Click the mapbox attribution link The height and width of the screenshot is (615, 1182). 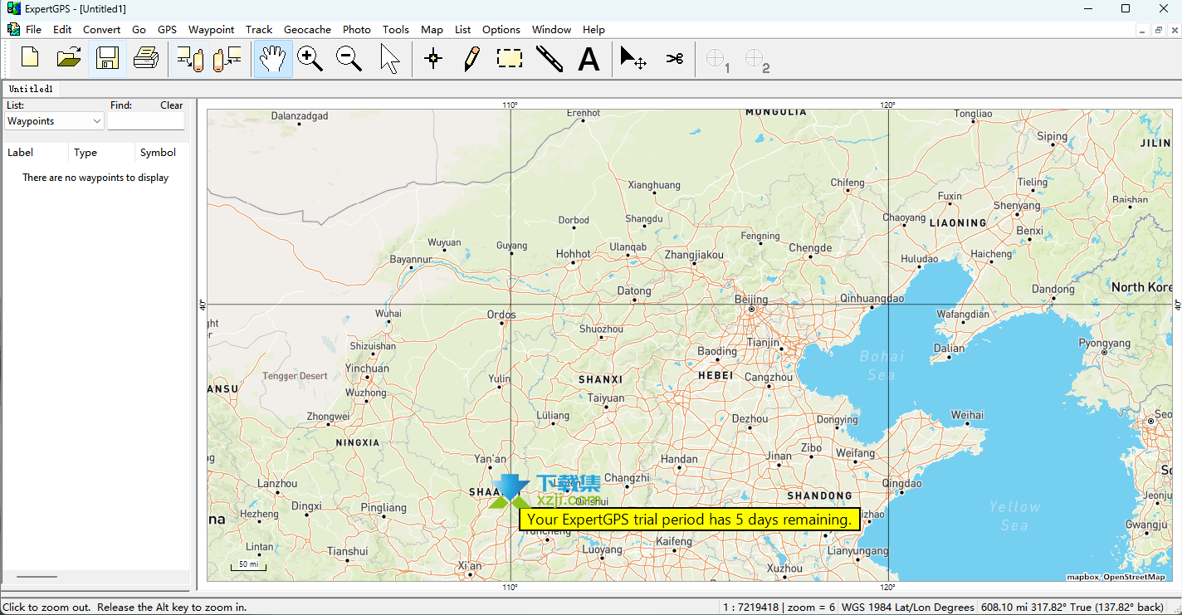pos(1082,577)
